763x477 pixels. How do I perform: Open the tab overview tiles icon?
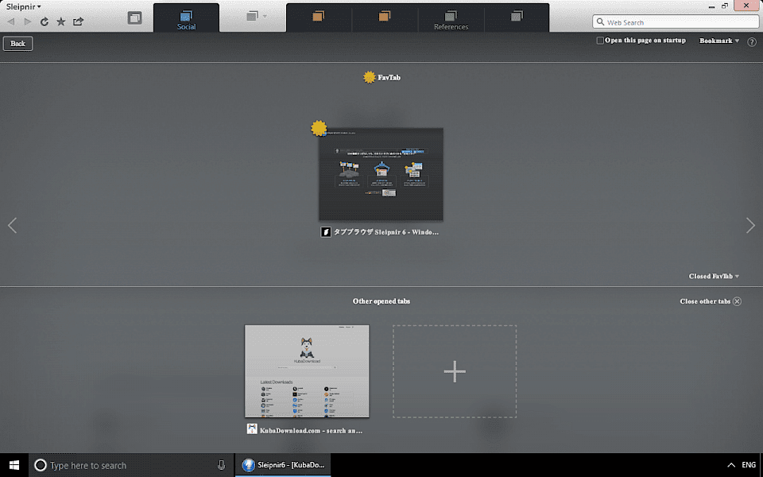(x=135, y=18)
